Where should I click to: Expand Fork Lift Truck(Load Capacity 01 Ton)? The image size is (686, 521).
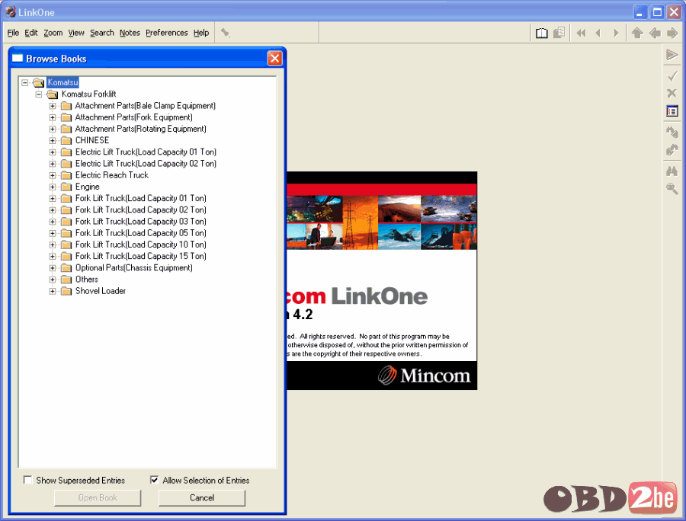[53, 199]
